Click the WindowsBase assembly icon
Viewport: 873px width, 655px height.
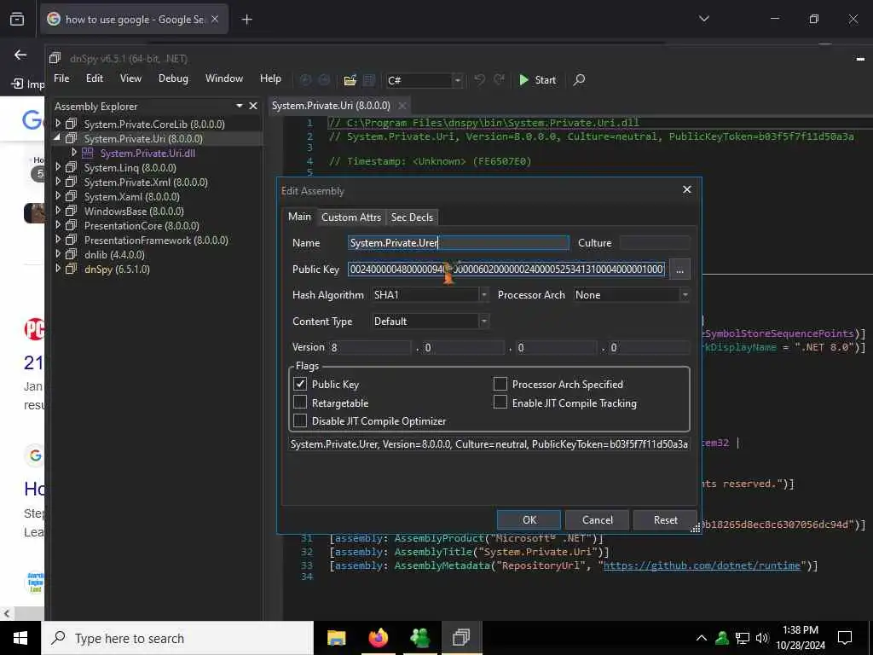[71, 211]
